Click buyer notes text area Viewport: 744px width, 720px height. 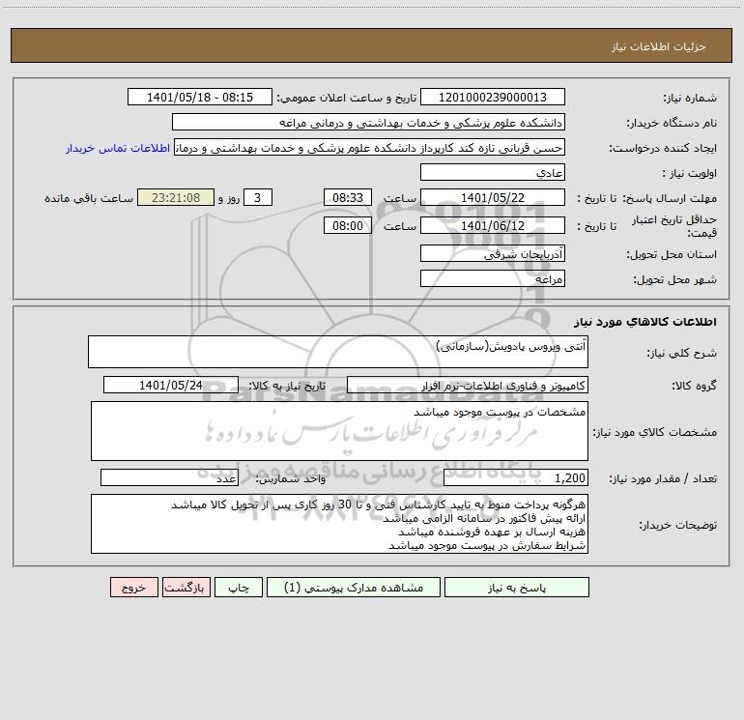[339, 524]
